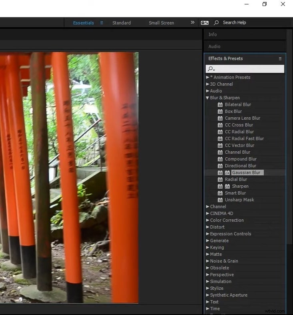Click the Effects & Presets search field
The image size is (293, 315).
click(248, 69)
